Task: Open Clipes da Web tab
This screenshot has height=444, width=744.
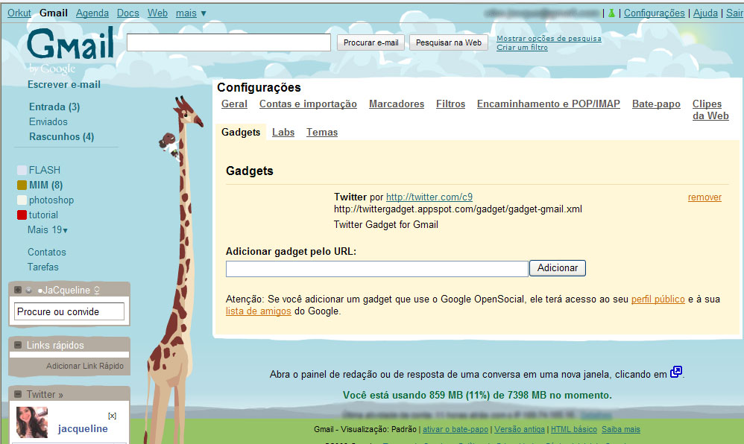Action: [710, 110]
